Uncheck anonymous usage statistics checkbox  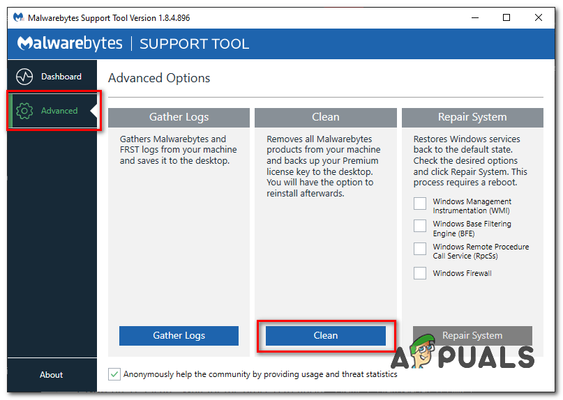pyautogui.click(x=114, y=374)
